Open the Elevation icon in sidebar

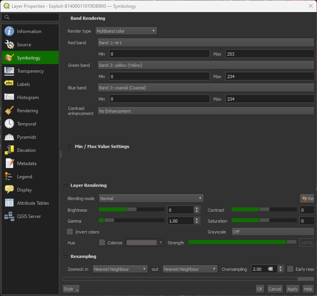pos(9,150)
